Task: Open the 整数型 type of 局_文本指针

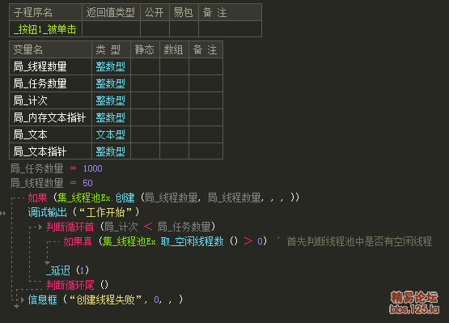Action: 110,151
